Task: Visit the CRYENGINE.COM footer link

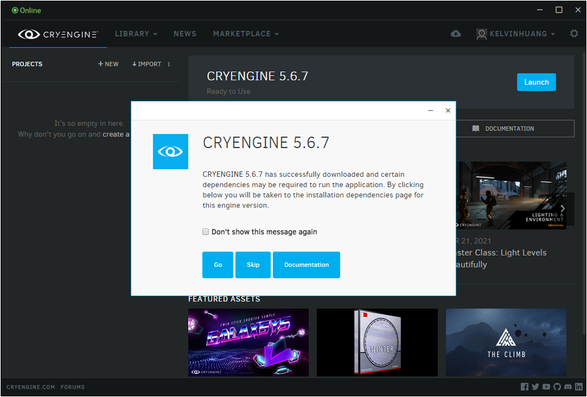Action: point(31,387)
